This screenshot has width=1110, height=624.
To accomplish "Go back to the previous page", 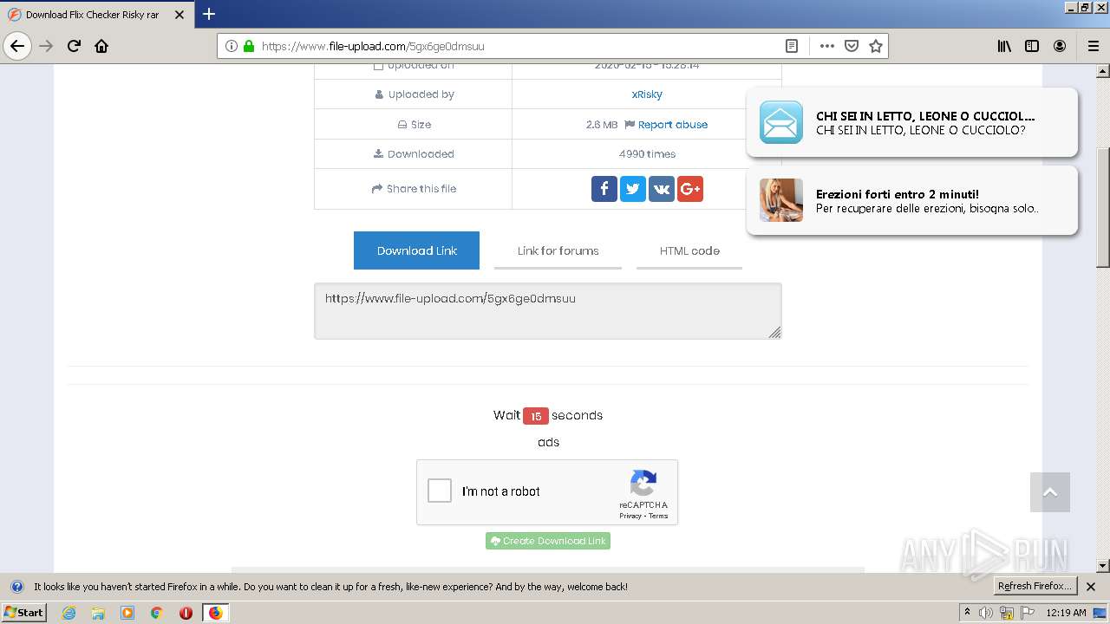I will (x=17, y=46).
